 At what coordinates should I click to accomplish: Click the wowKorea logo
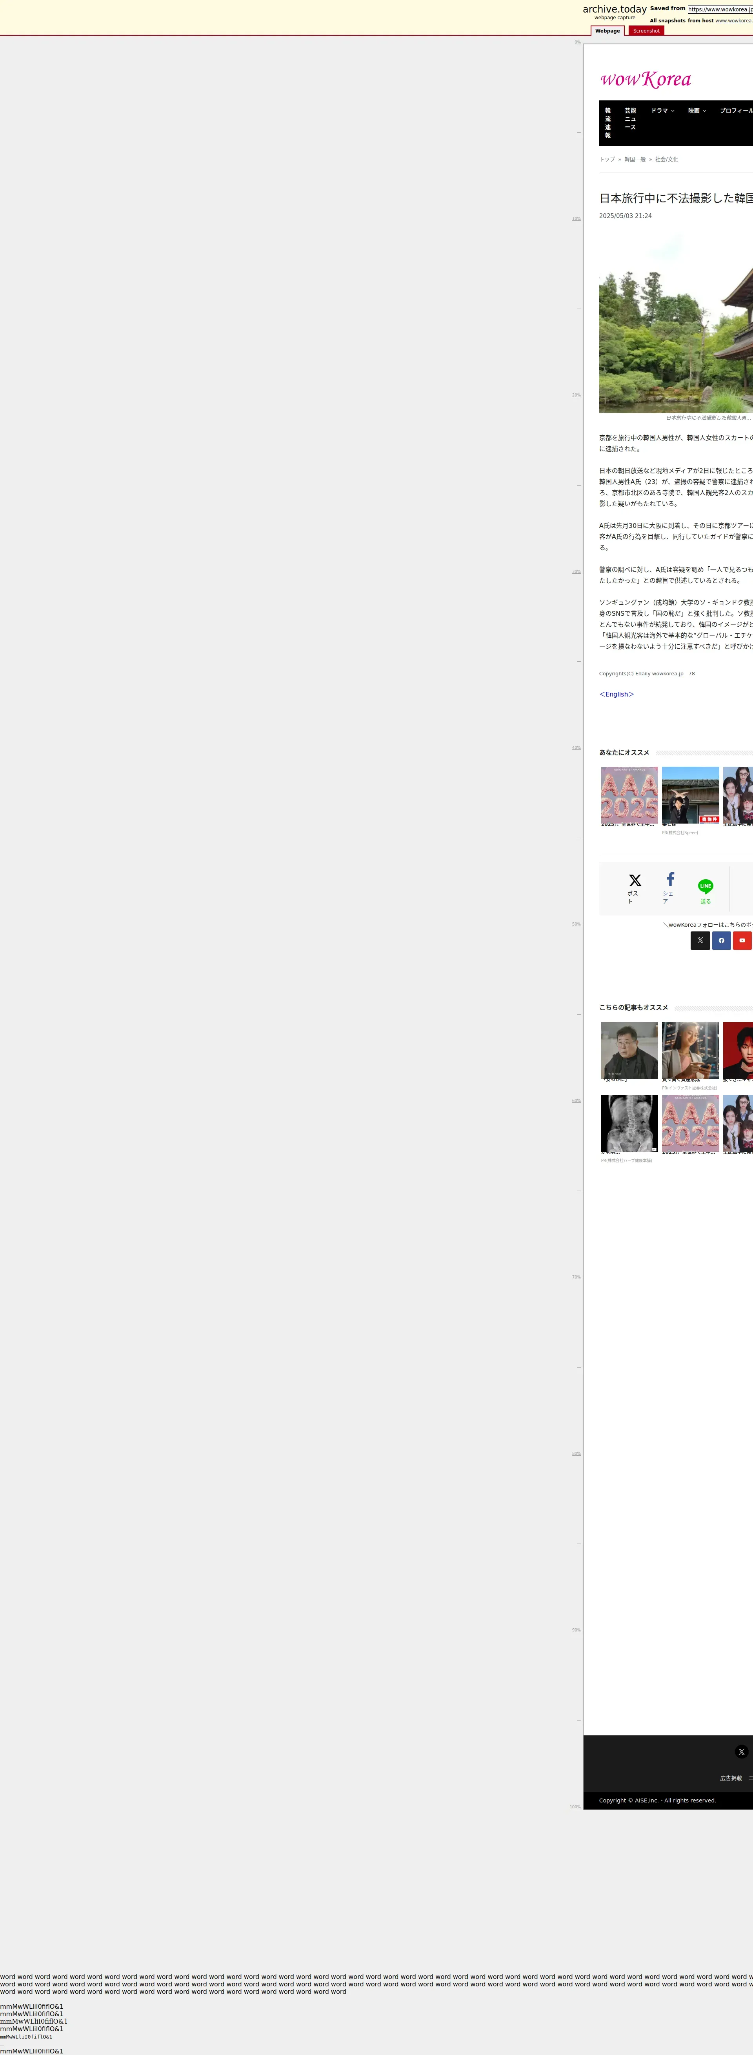coord(645,79)
